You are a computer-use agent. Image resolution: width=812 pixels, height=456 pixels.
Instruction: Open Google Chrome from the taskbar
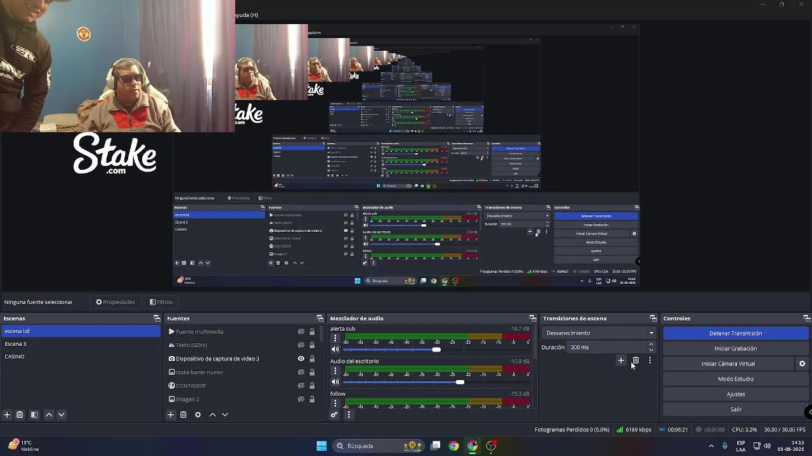coord(454,446)
